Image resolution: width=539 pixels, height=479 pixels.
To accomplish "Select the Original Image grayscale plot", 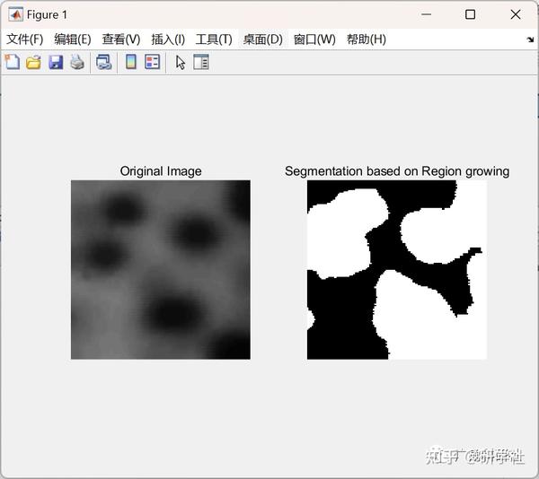I will (161, 270).
